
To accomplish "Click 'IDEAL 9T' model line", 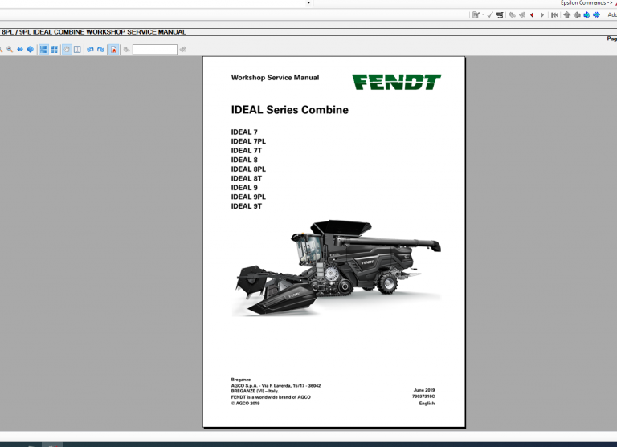I will [x=247, y=206].
